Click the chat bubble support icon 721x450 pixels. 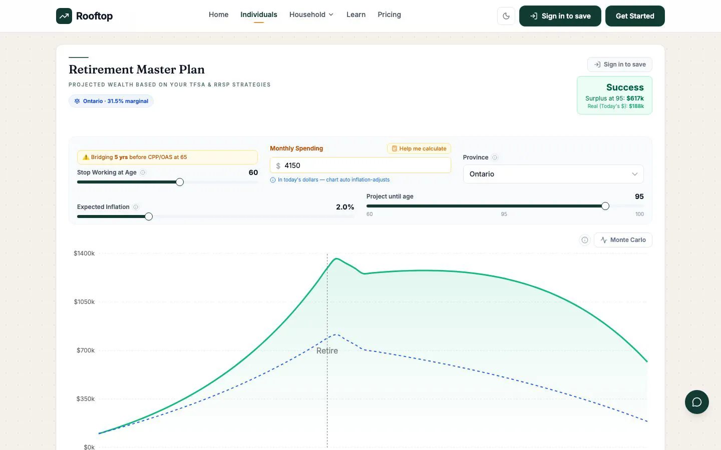696,402
